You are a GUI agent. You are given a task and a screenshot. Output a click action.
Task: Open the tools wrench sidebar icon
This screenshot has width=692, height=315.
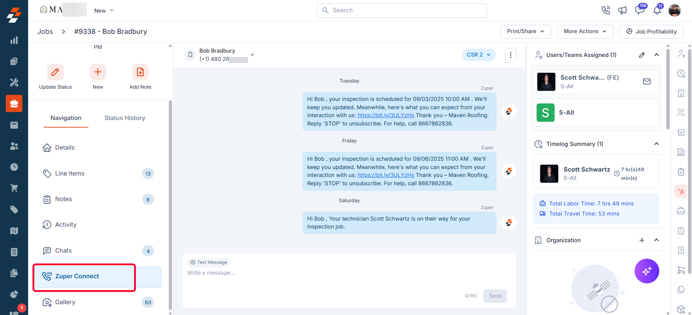(14, 83)
